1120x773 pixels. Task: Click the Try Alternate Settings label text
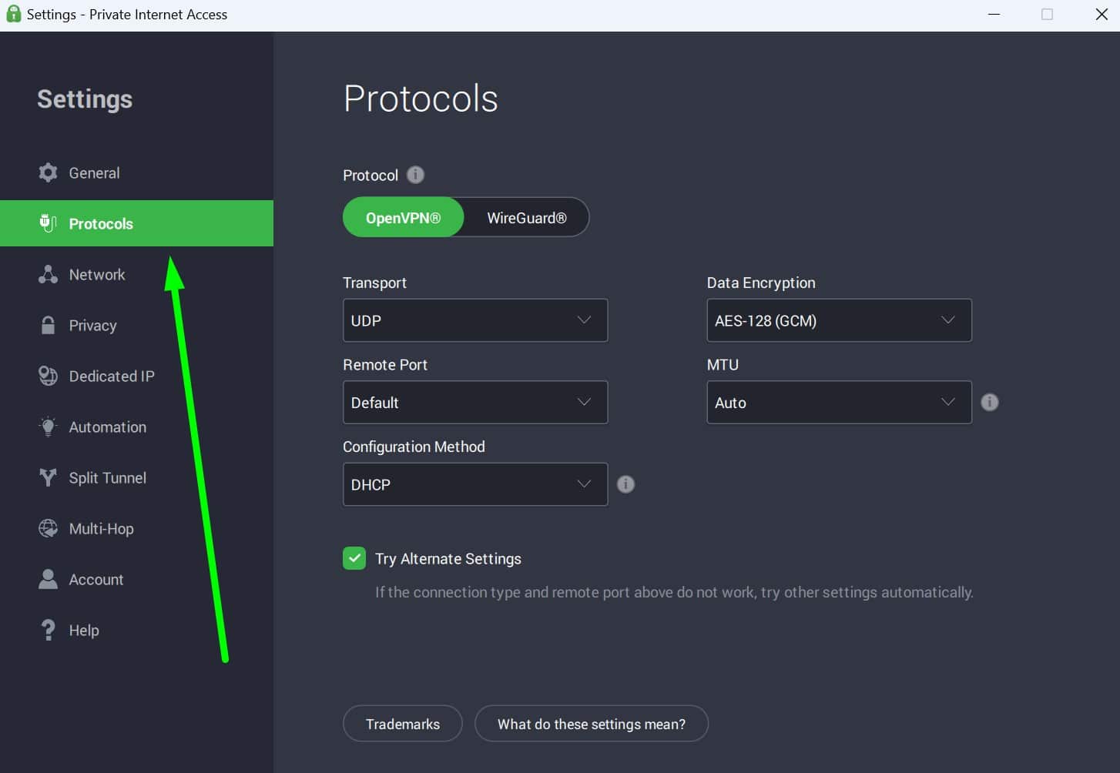[x=448, y=559]
